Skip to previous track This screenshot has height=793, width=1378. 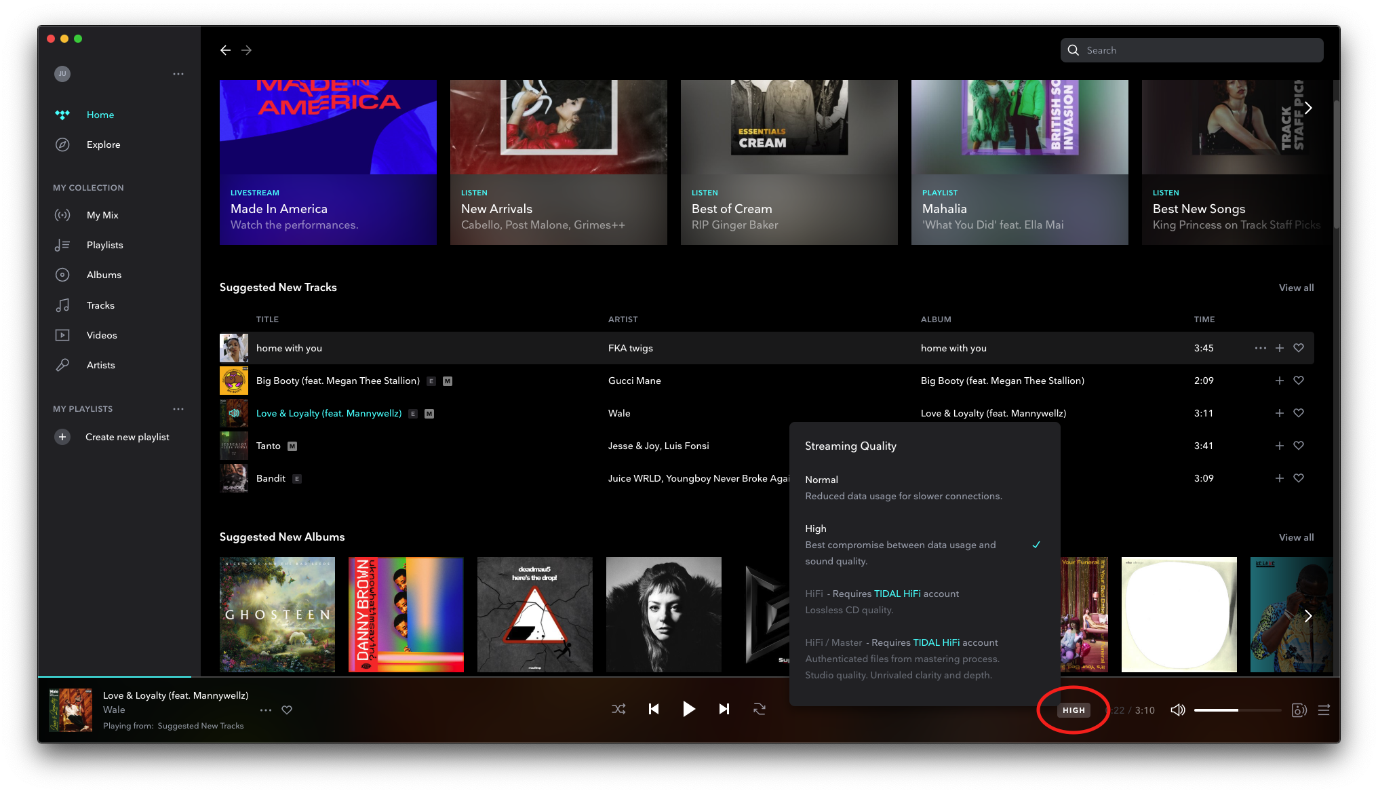pos(654,709)
